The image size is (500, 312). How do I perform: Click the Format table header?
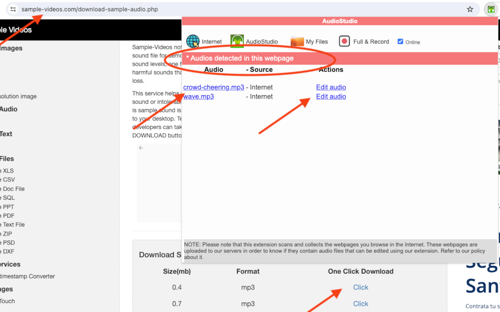coord(248,271)
